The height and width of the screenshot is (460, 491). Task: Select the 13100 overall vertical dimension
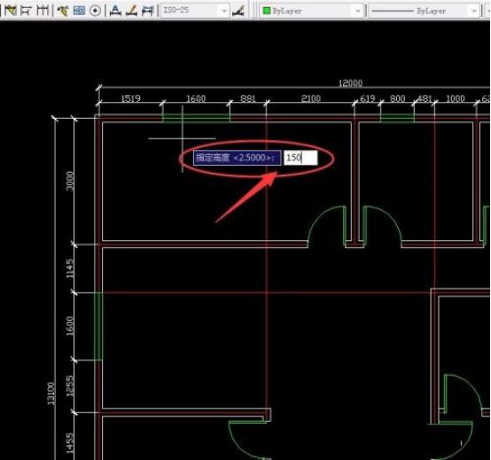click(51, 394)
